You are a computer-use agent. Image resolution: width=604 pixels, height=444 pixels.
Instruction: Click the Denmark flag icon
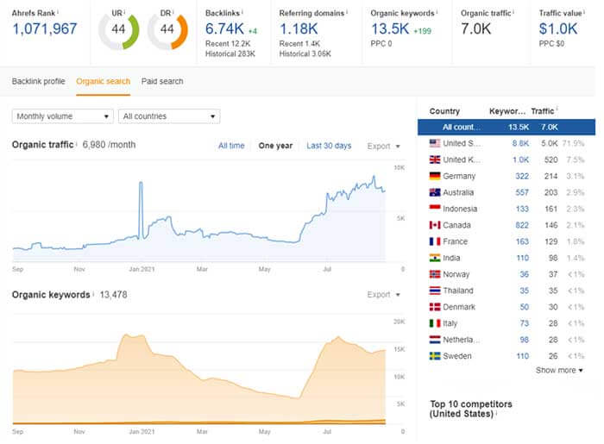pyautogui.click(x=435, y=307)
